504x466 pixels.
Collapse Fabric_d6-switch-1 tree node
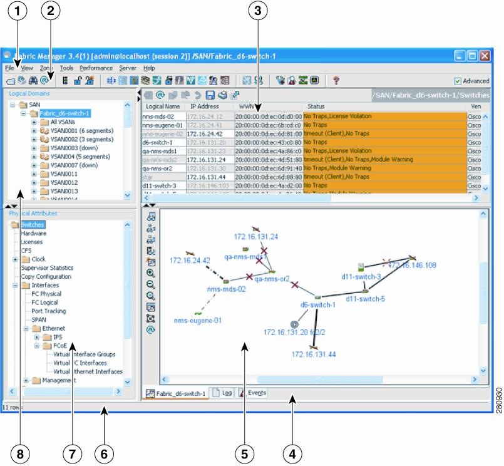pos(23,113)
